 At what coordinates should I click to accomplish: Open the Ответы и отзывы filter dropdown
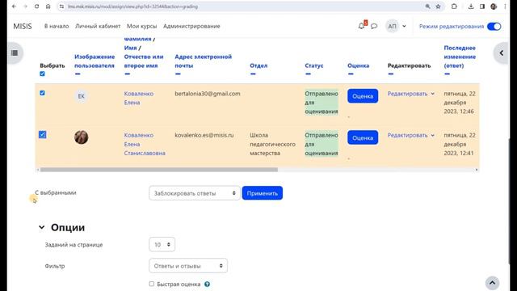click(x=188, y=266)
